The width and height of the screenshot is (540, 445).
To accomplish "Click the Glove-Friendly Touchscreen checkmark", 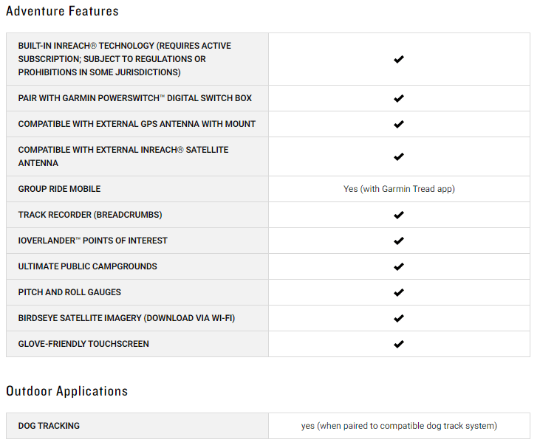I will pos(399,344).
